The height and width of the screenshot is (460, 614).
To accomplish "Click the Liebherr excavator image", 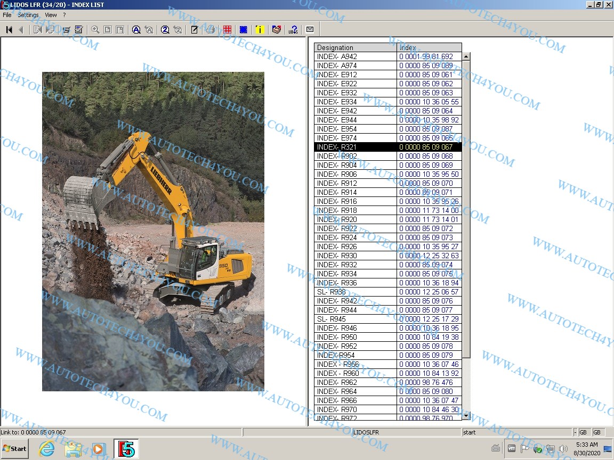I will click(153, 232).
